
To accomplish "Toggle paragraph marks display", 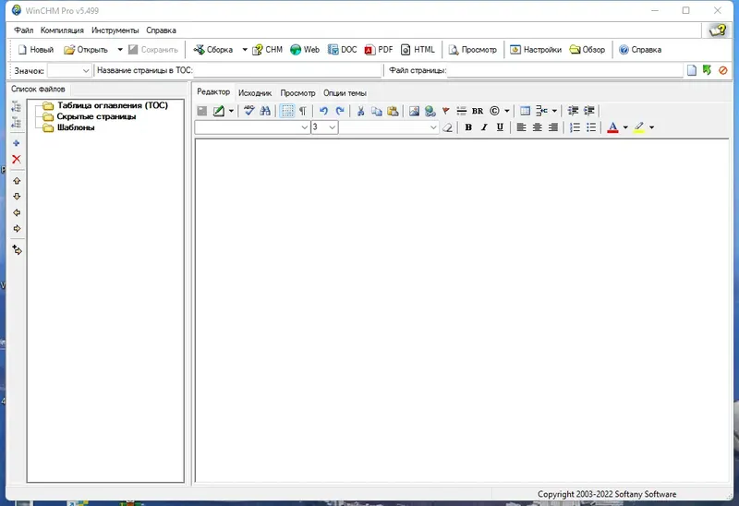I will click(303, 111).
